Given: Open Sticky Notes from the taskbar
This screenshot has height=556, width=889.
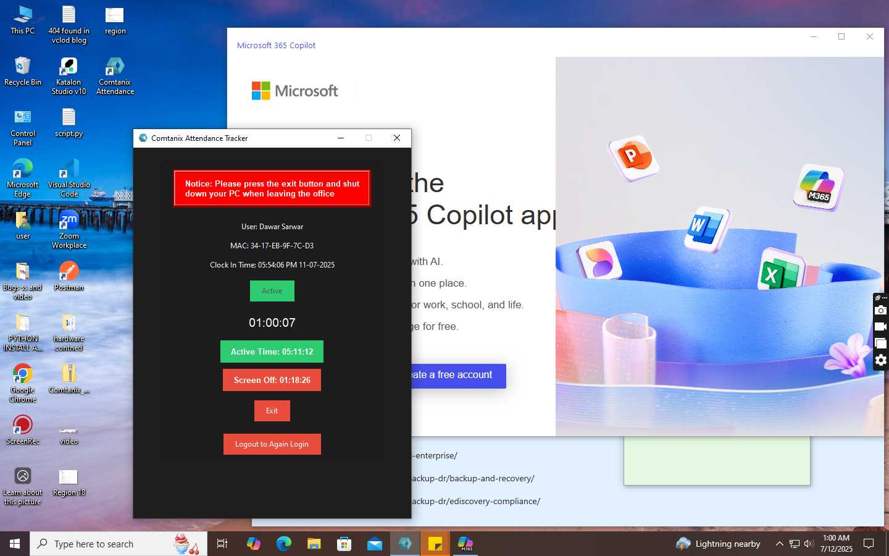Looking at the screenshot, I should click(435, 544).
